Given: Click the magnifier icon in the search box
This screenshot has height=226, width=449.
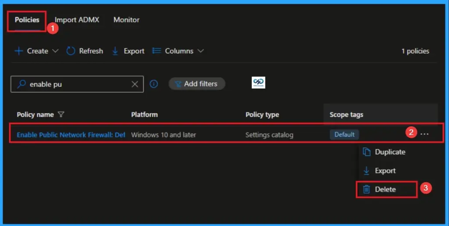Looking at the screenshot, I should click(21, 84).
